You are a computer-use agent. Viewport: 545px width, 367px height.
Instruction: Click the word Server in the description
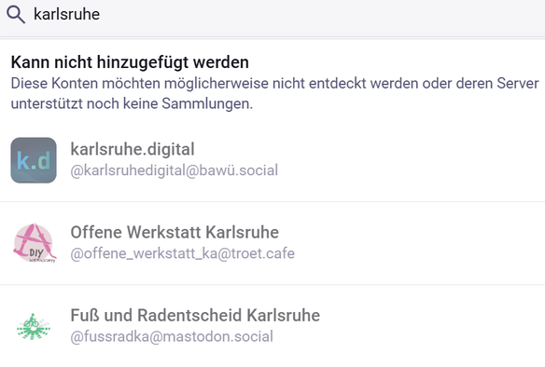[518, 83]
